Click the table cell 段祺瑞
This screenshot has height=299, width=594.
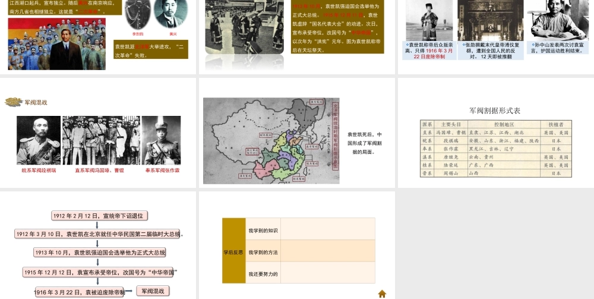[451, 141]
